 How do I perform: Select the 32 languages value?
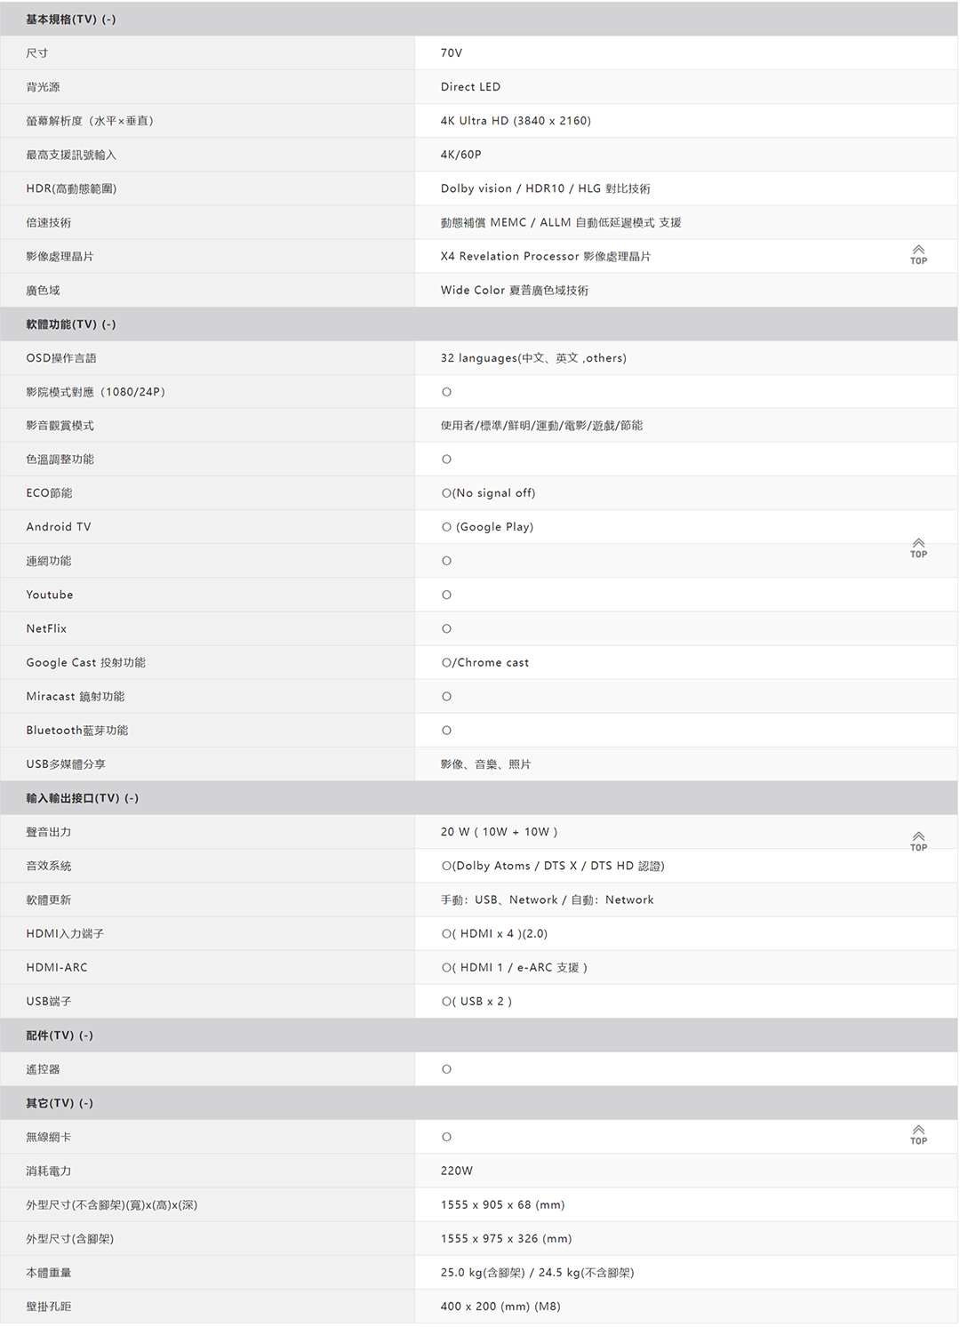pos(533,358)
